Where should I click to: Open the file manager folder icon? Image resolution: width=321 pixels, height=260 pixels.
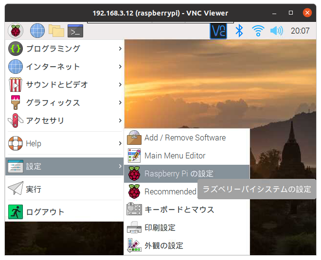coord(56,31)
